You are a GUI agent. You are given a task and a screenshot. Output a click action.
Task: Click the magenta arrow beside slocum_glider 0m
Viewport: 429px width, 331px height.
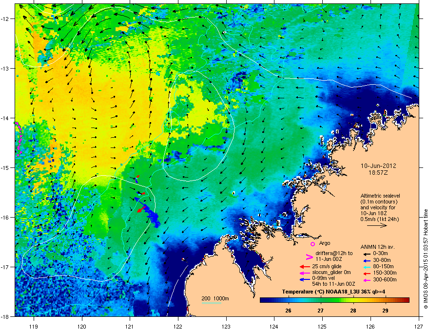tap(305, 273)
